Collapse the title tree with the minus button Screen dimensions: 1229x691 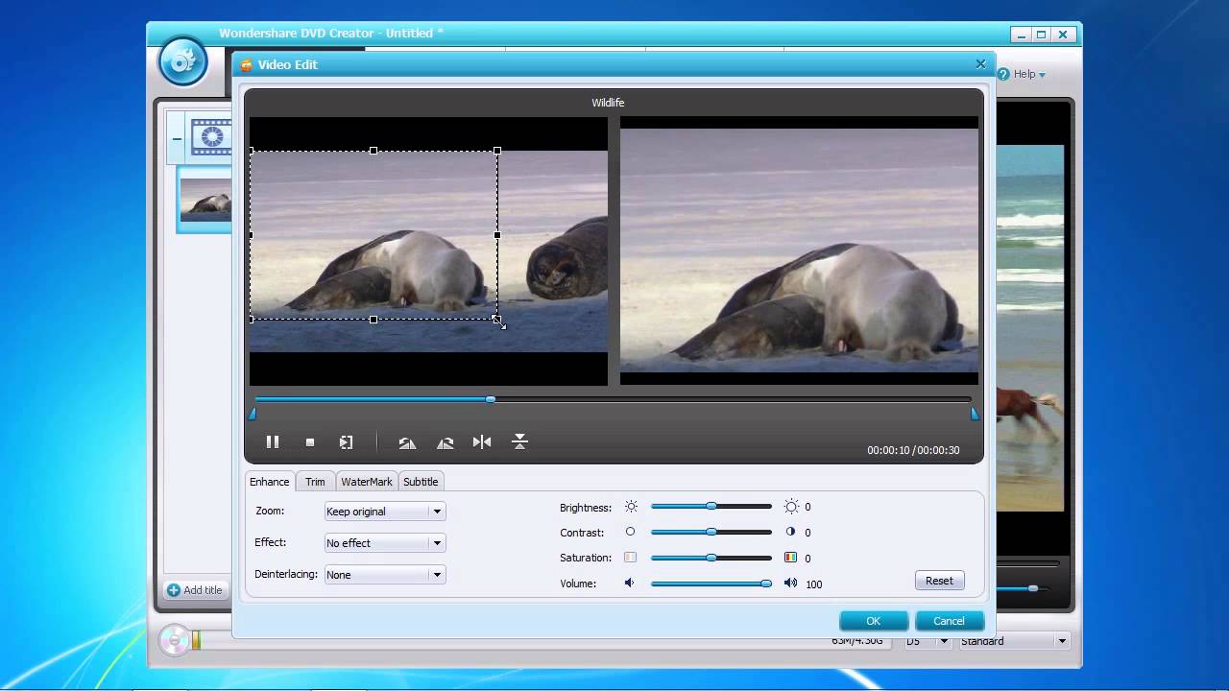tap(177, 138)
